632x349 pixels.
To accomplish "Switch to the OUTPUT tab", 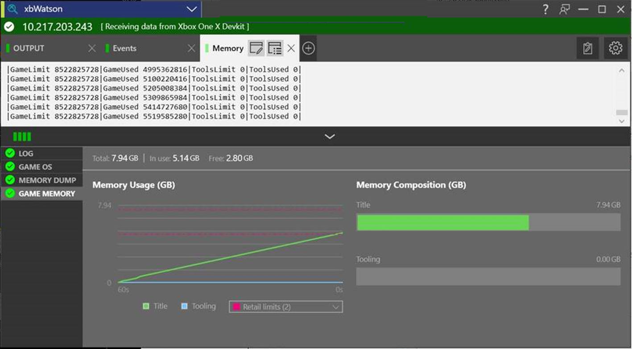I will tap(29, 48).
